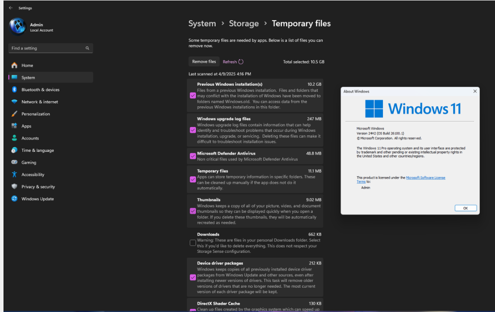
Task: Click the Accessibility figure icon
Action: tap(14, 174)
